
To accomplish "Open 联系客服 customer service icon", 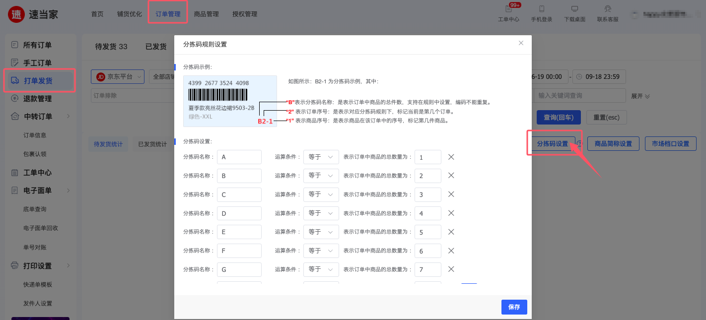I will point(608,11).
